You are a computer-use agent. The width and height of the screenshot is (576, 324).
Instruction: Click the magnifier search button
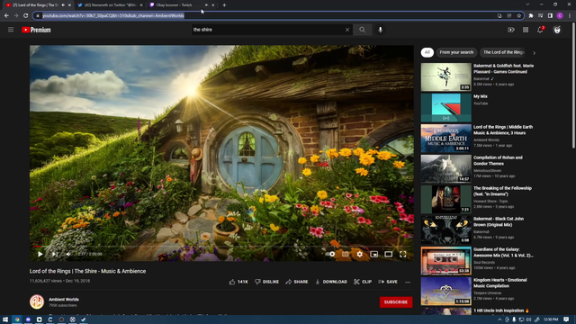coord(362,30)
